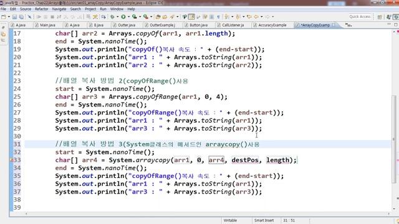Open the Help menu
This screenshot has height=224, width=399.
[x=131, y=9]
